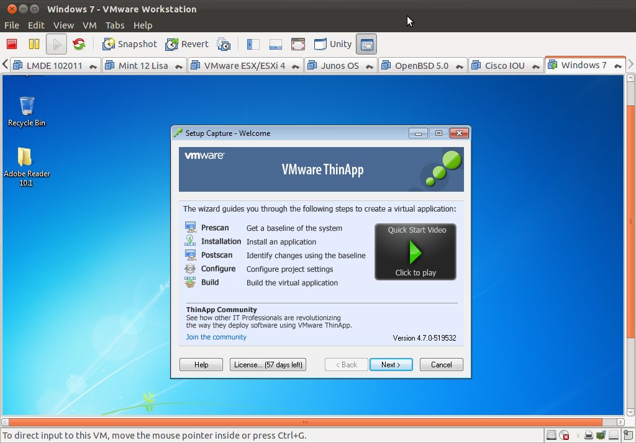This screenshot has width=636, height=443.
Task: Click the hard disk status bar icon
Action: 551,434
